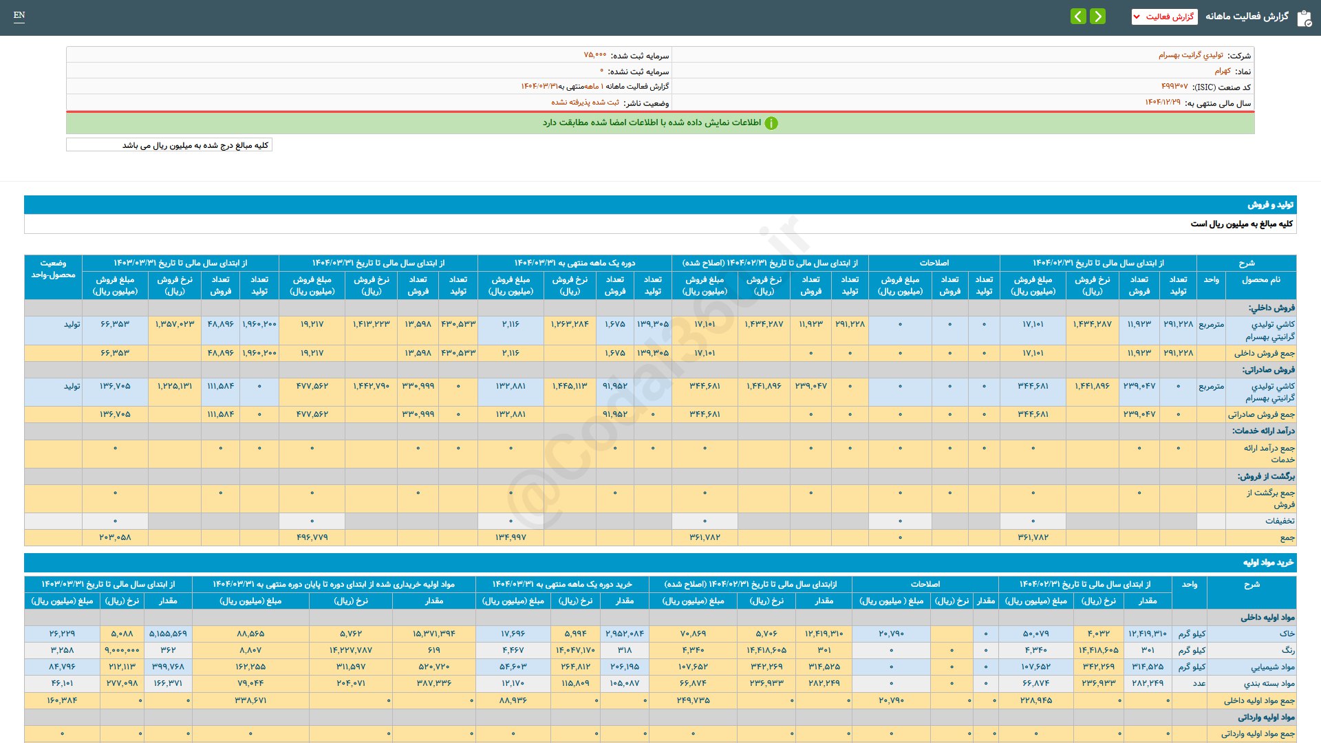Click the نام محصول column header
1321x743 pixels.
(1260, 279)
